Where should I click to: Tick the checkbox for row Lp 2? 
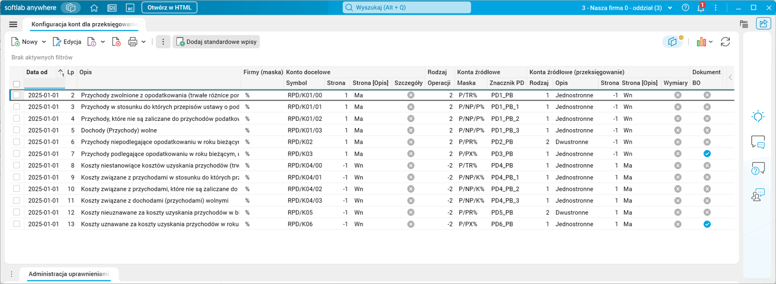click(16, 95)
